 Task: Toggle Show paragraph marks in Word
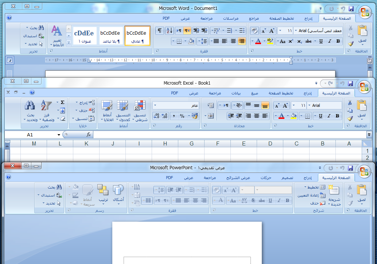tap(160, 31)
